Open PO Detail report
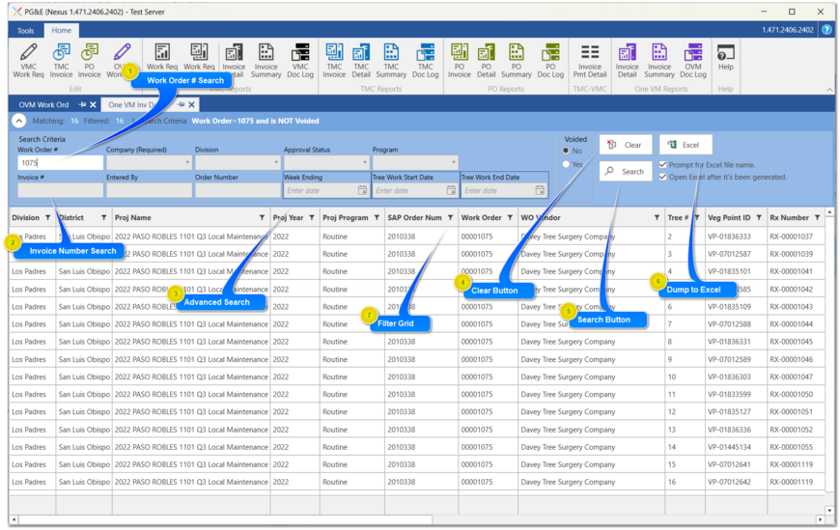This screenshot has width=840, height=530. point(487,58)
